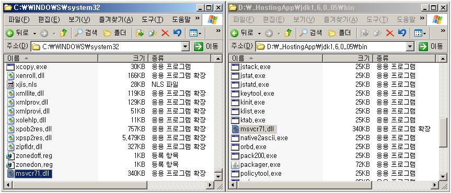Click 이동 Go button in system32 window
The image size is (451, 193).
[x=206, y=47]
